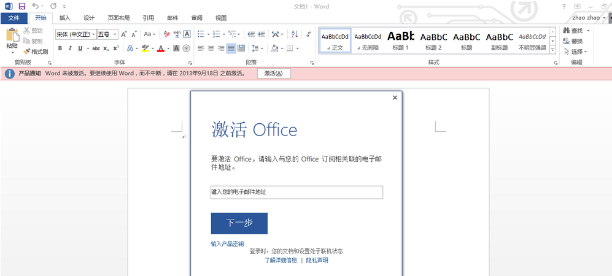
Task: Increase paragraph indent
Action: 261,34
